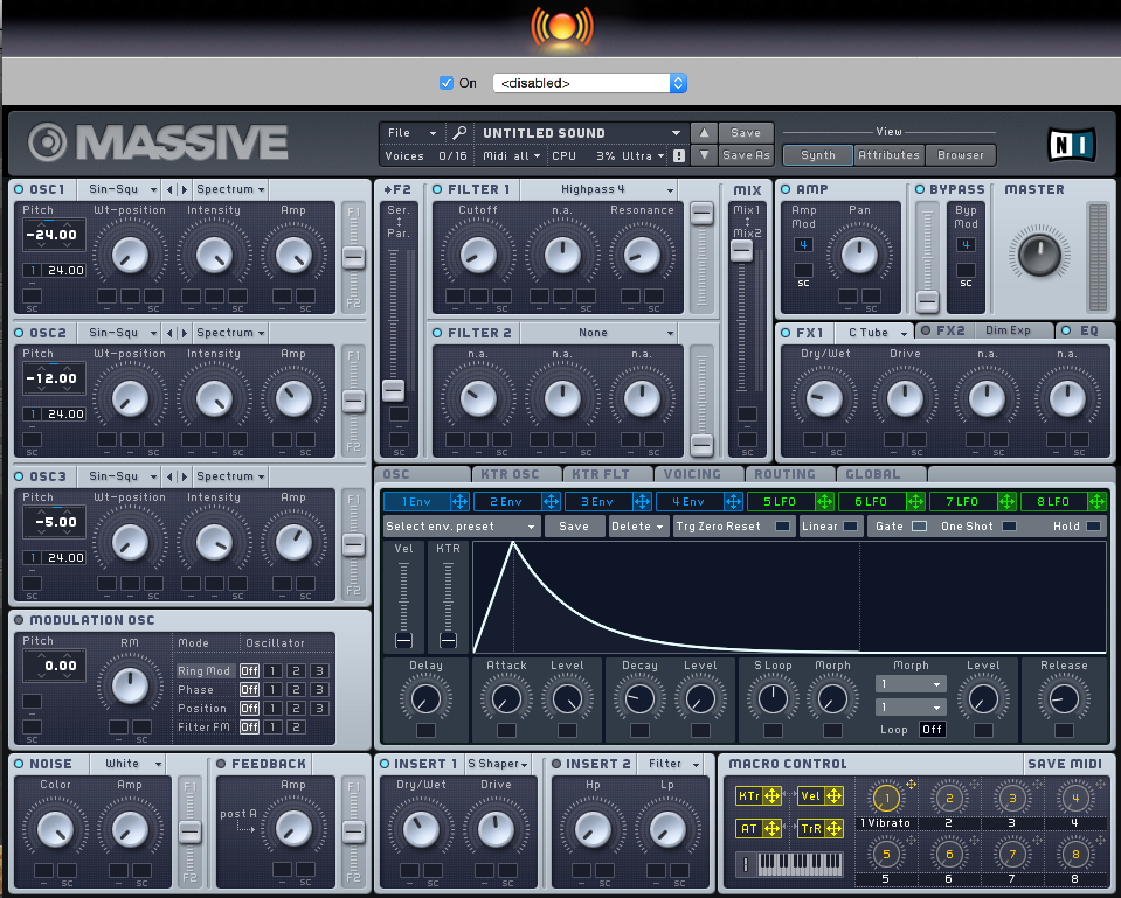This screenshot has width=1121, height=898.
Task: Click the 2 Env modulation drag handle
Action: click(551, 502)
